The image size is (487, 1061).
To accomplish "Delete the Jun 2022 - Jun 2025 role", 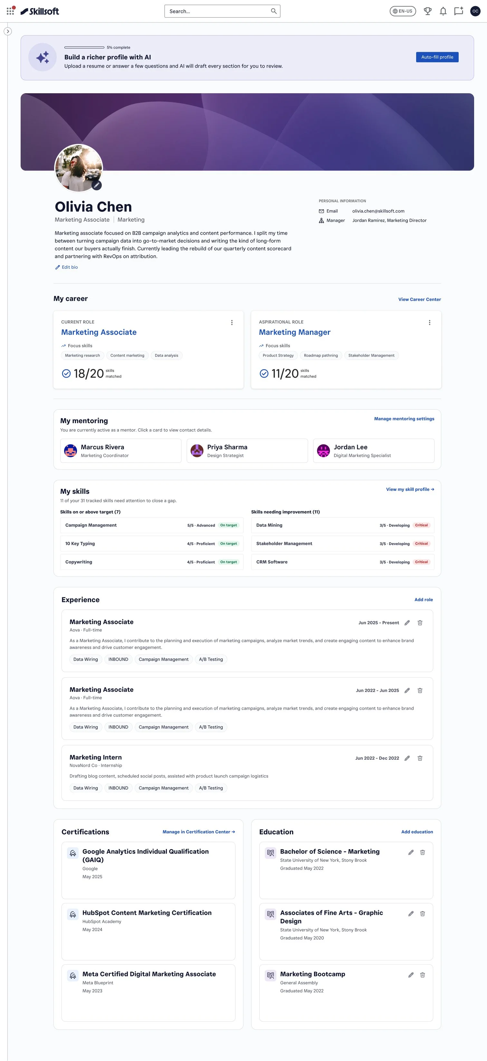I will point(420,690).
